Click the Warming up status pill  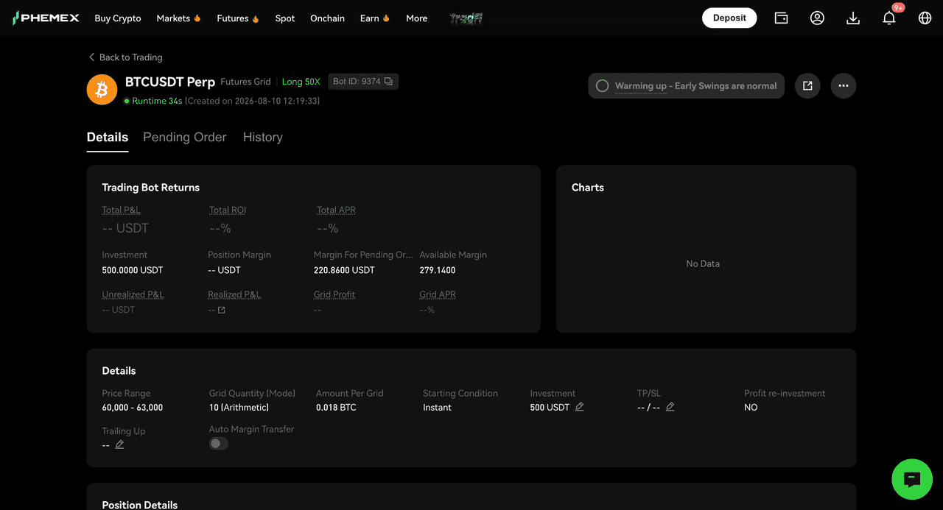coord(687,86)
